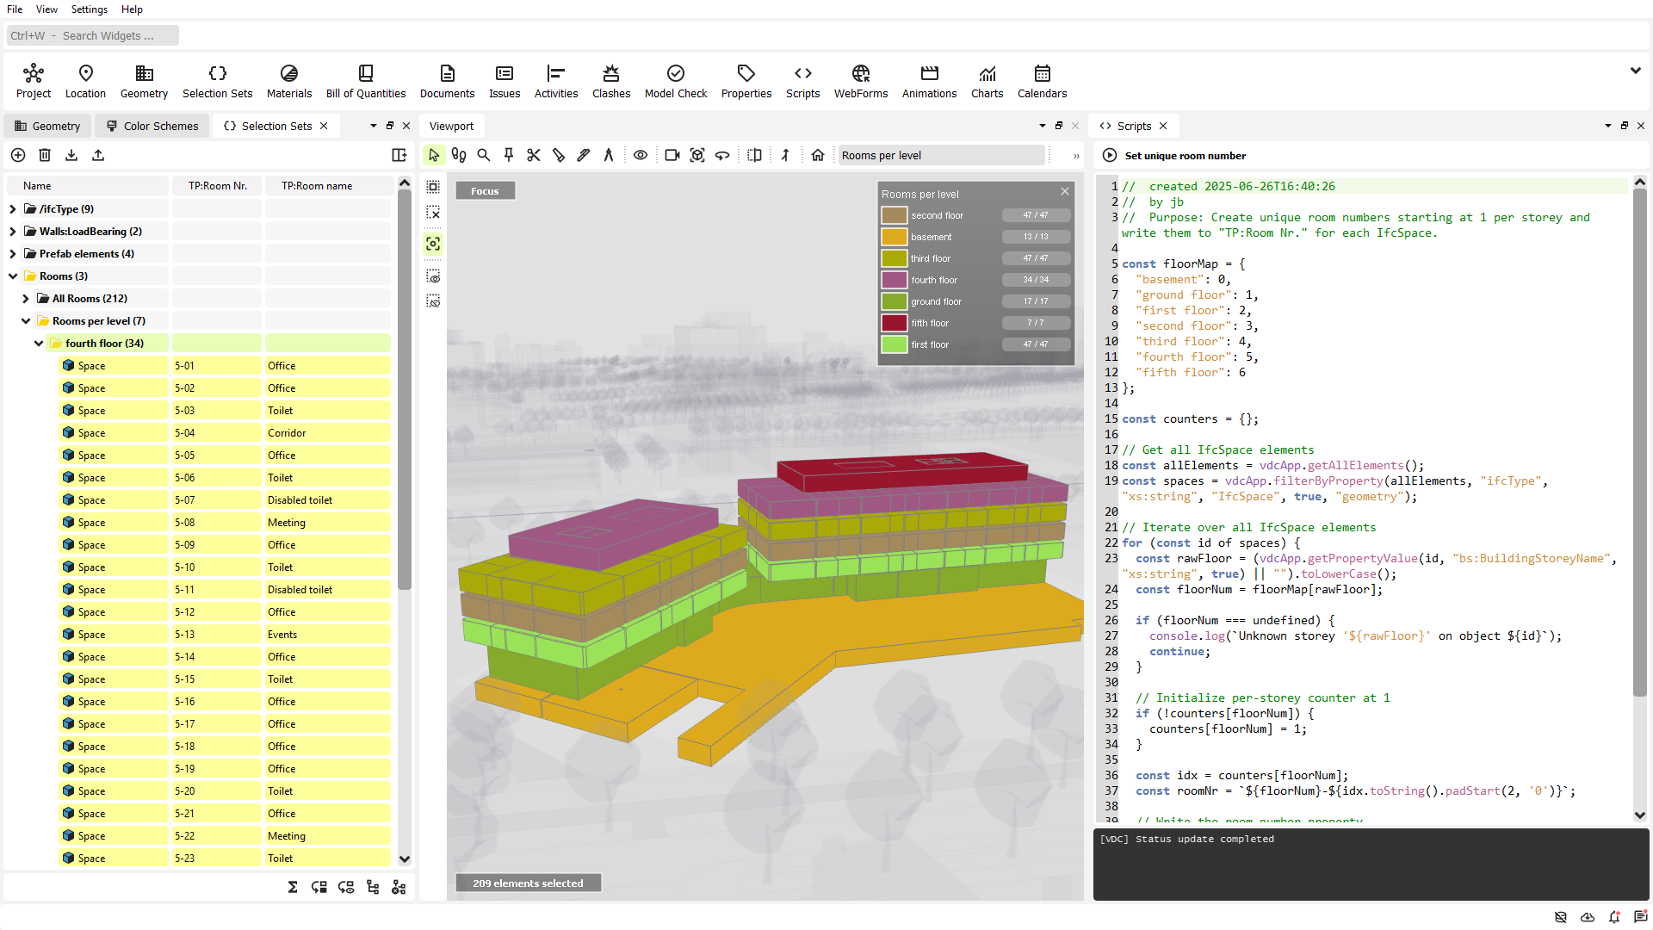Open the Settings menu

coord(89,9)
